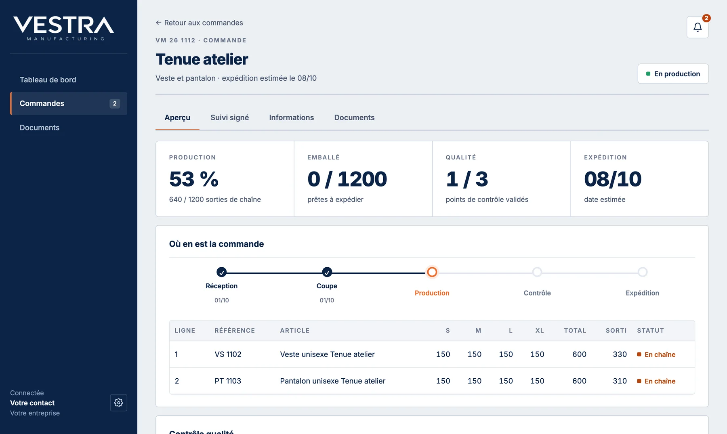Switch to the Informations tab
The height and width of the screenshot is (434, 727).
[x=291, y=117]
